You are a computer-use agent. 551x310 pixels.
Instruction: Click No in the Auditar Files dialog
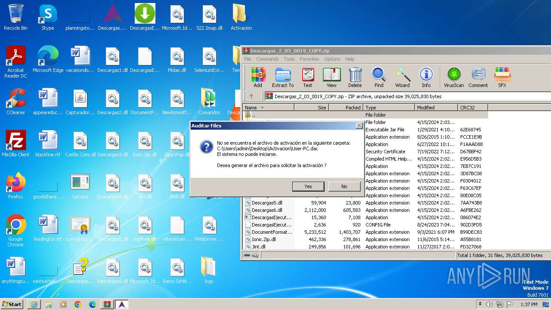click(x=344, y=186)
